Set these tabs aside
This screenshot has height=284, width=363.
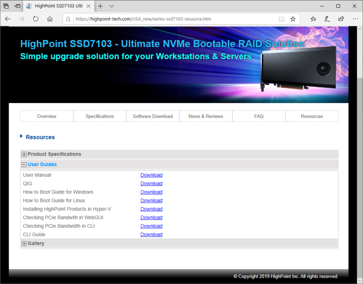pos(17,6)
